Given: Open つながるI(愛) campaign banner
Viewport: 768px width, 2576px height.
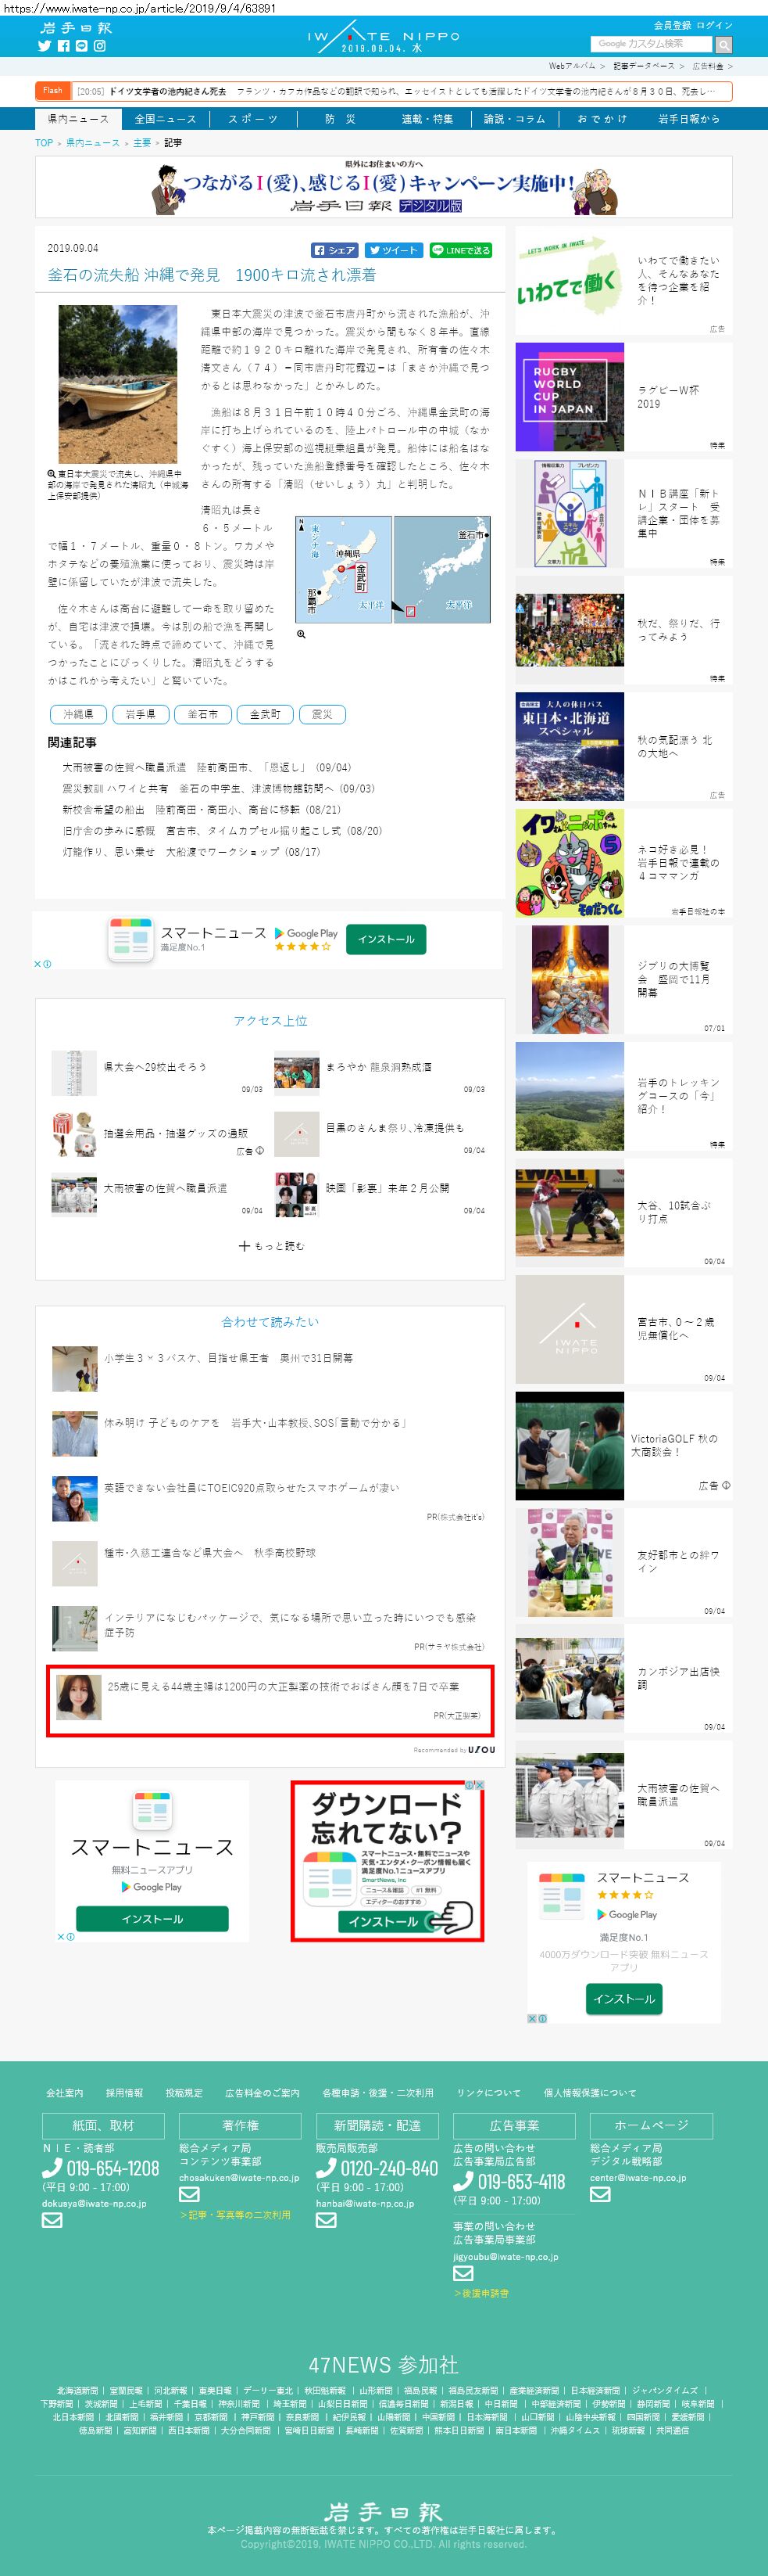Looking at the screenshot, I should (384, 187).
